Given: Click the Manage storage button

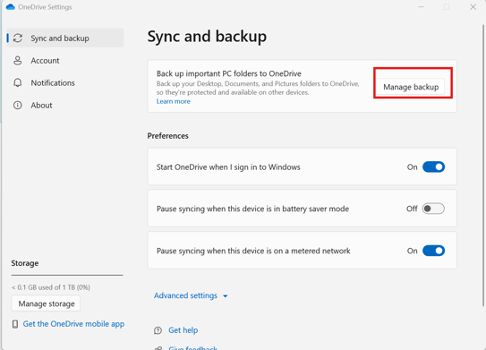Looking at the screenshot, I should pos(47,303).
